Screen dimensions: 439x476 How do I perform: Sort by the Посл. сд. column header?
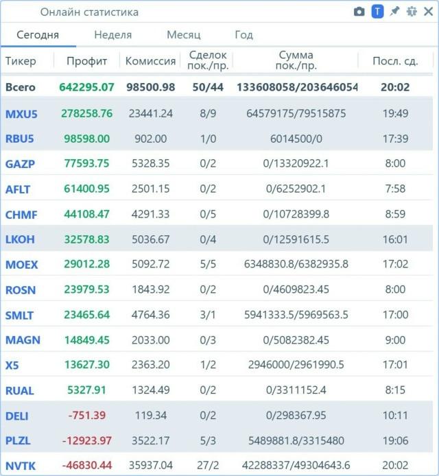[395, 61]
